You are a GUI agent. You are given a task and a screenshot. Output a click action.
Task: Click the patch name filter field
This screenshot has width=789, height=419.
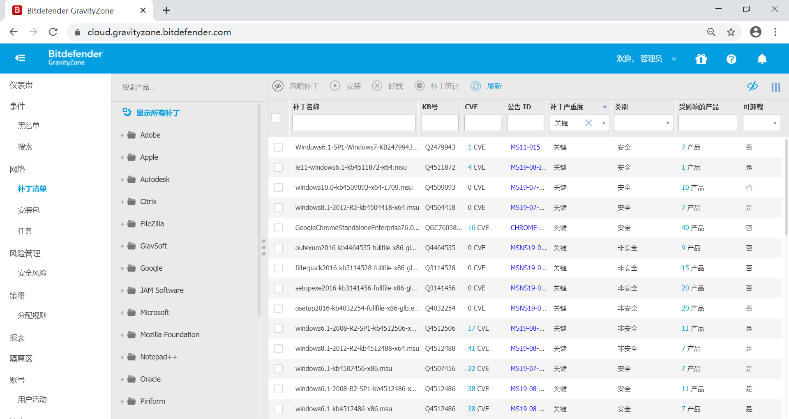click(x=354, y=123)
